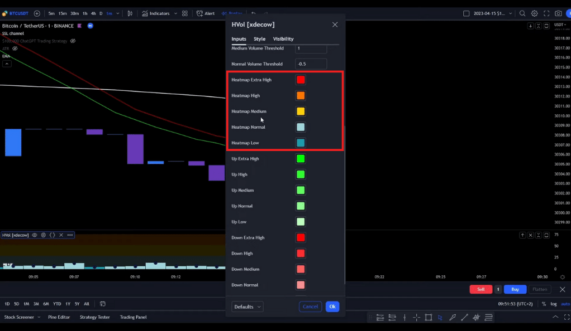571x331 pixels.
Task: Add a symbol to compare with plus icon
Action: click(37, 13)
